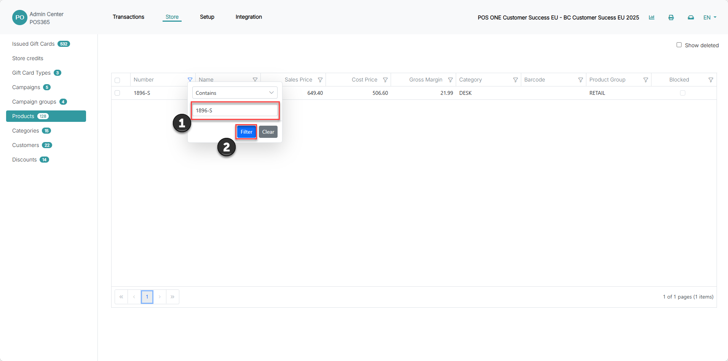
Task: Go to previous page arrow
Action: [134, 297]
